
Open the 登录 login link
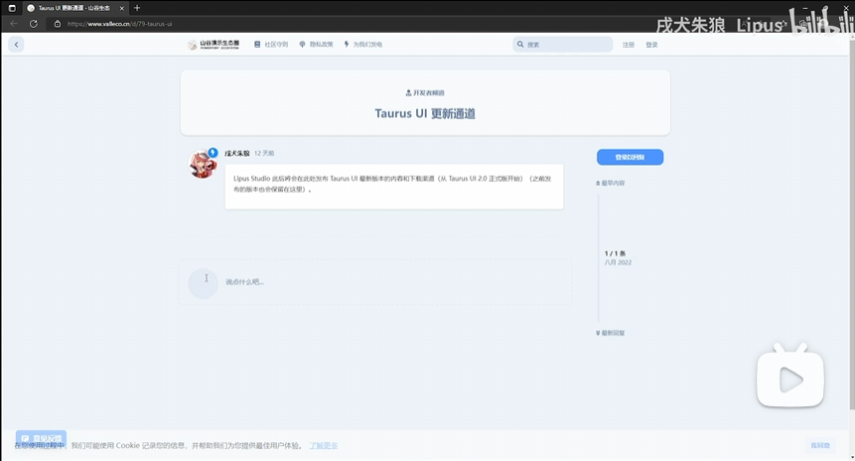tap(651, 45)
